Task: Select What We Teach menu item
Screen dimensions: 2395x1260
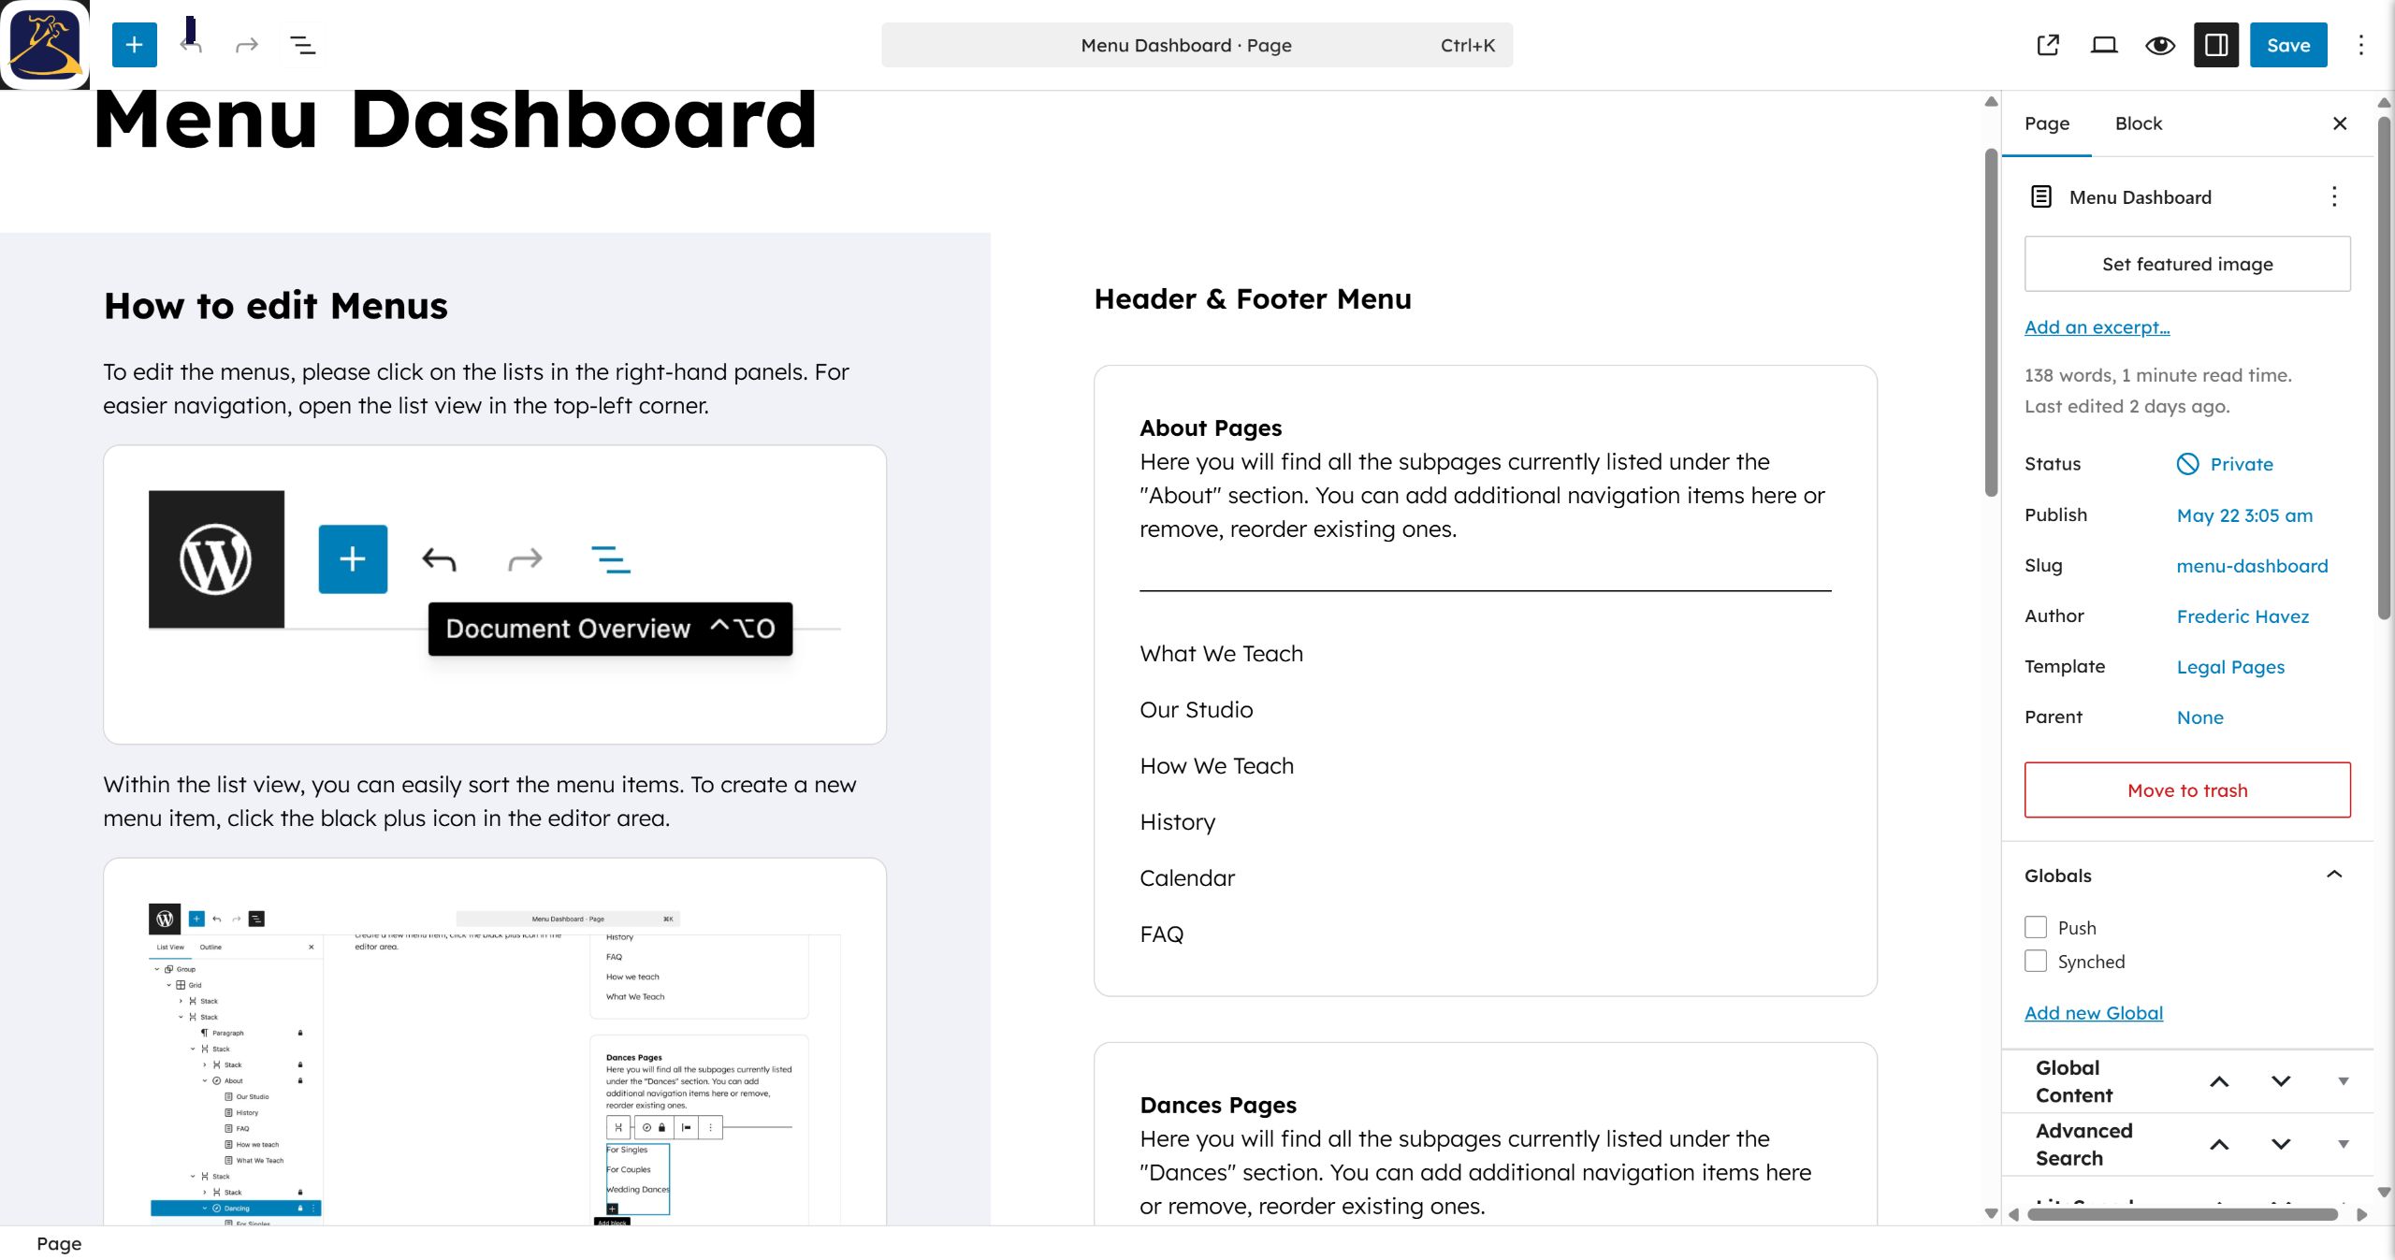Action: coord(1221,654)
